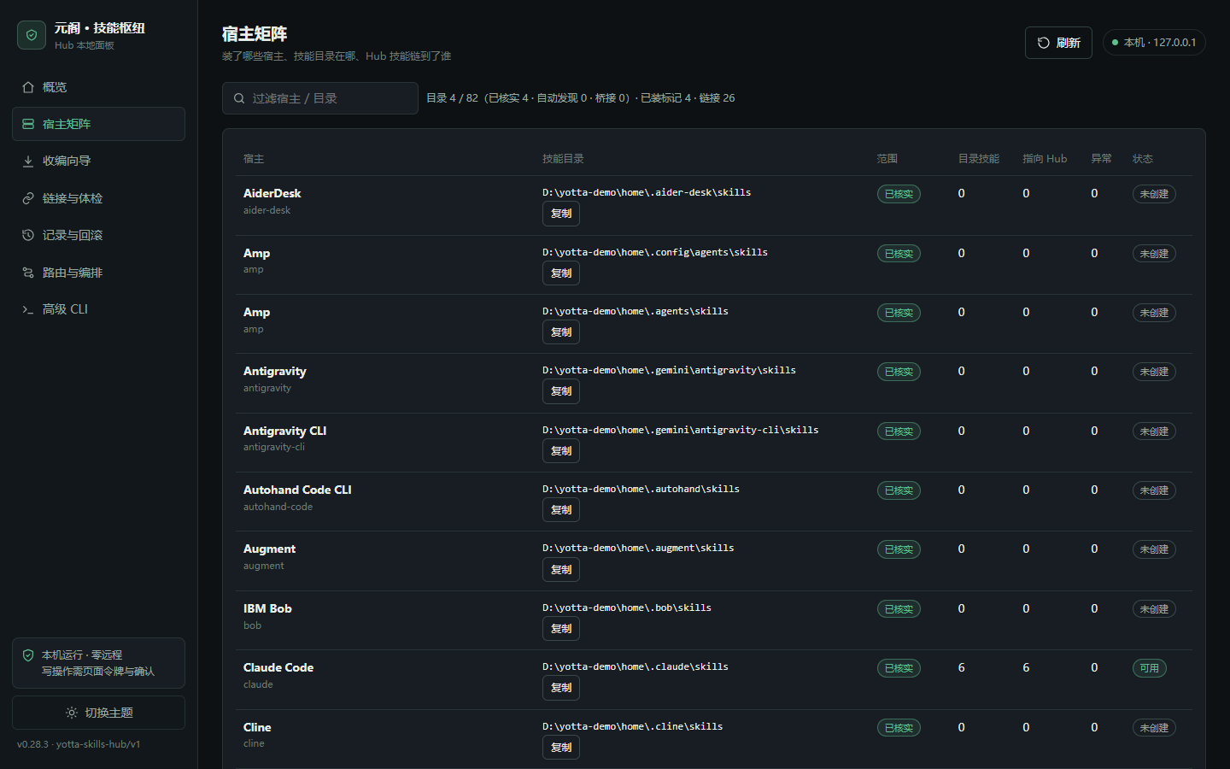Copy the IBM Bob skills path
The image size is (1230, 769).
[561, 629]
